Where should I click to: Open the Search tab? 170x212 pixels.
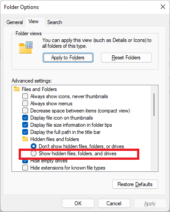55,22
